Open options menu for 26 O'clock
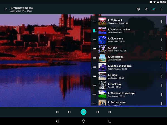This screenshot has width=167, height=125. pyautogui.click(x=162, y=22)
